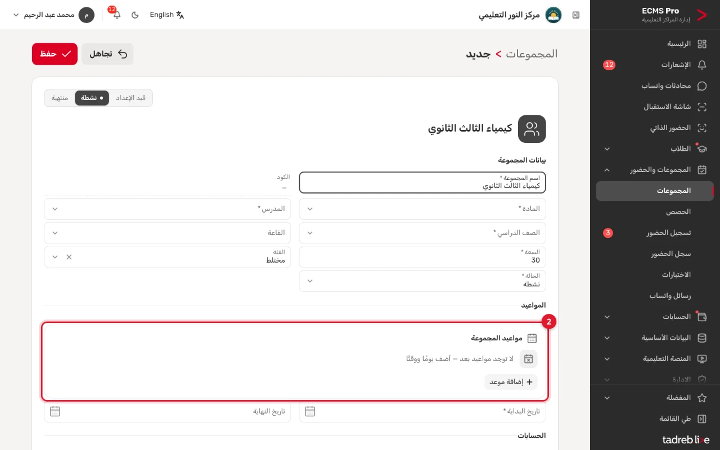The image size is (720, 450).
Task: Open سجل الحضور in the sidebar submenu
Action: [x=655, y=254]
